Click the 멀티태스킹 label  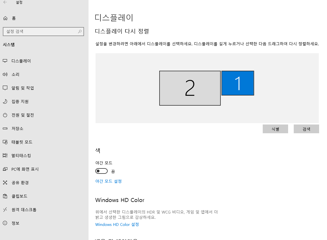[21, 155]
